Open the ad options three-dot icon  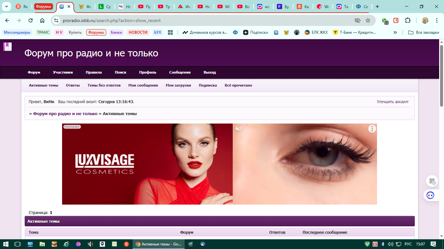click(x=372, y=129)
